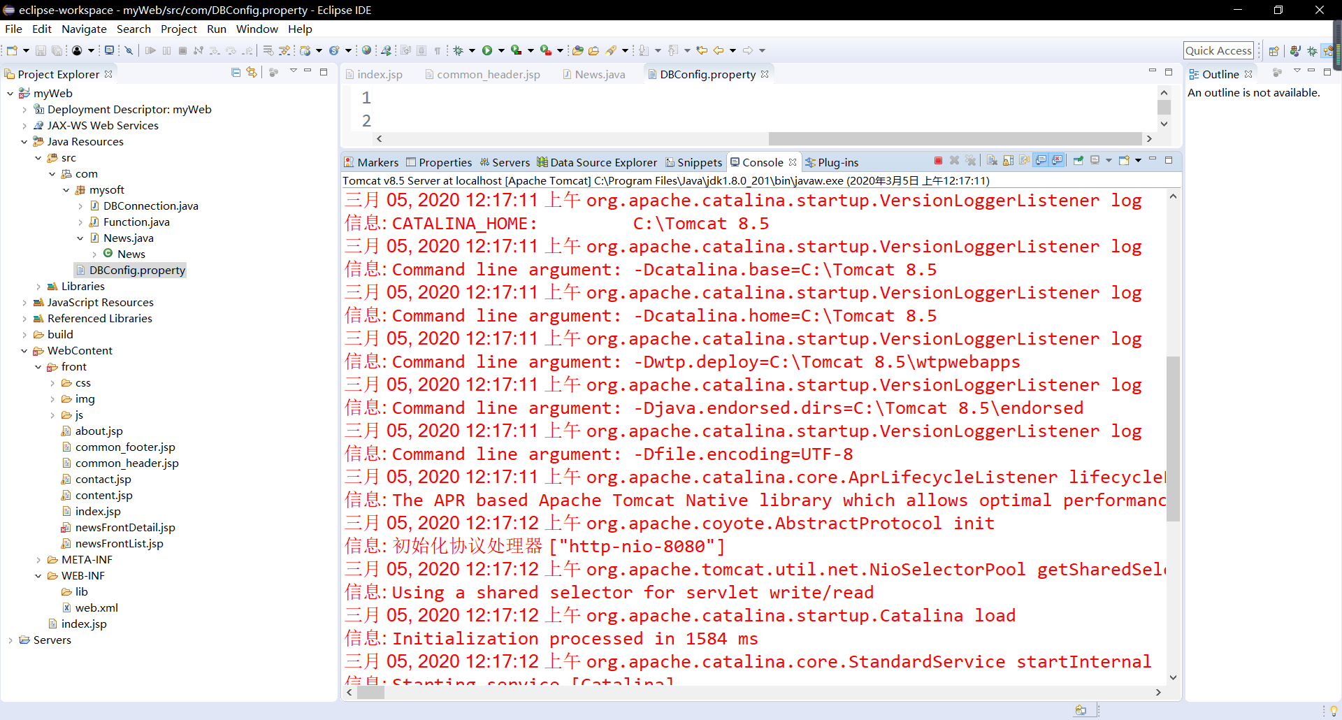Toggle Link with Editor in Project Explorer
Image resolution: width=1342 pixels, height=720 pixels.
point(252,72)
